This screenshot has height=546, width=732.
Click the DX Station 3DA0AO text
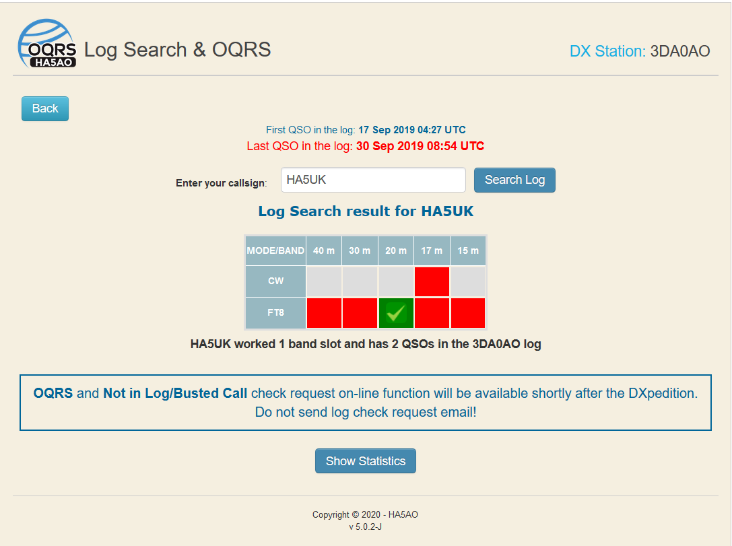click(639, 51)
